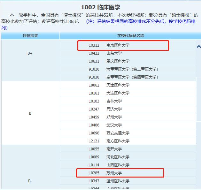201x190 pixels.
Task: Select the row 91030 空军军医大学
Action: coord(128,77)
